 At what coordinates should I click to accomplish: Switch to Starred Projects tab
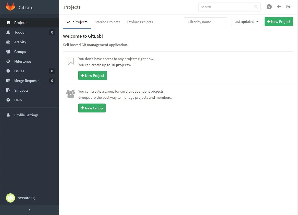[107, 22]
